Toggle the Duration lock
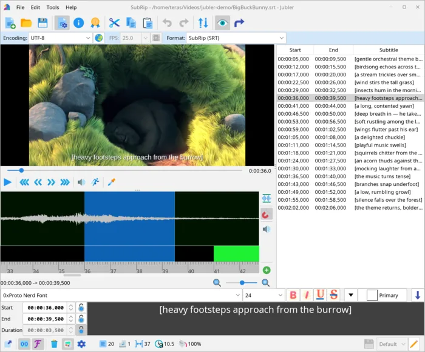The image size is (425, 352). click(81, 330)
